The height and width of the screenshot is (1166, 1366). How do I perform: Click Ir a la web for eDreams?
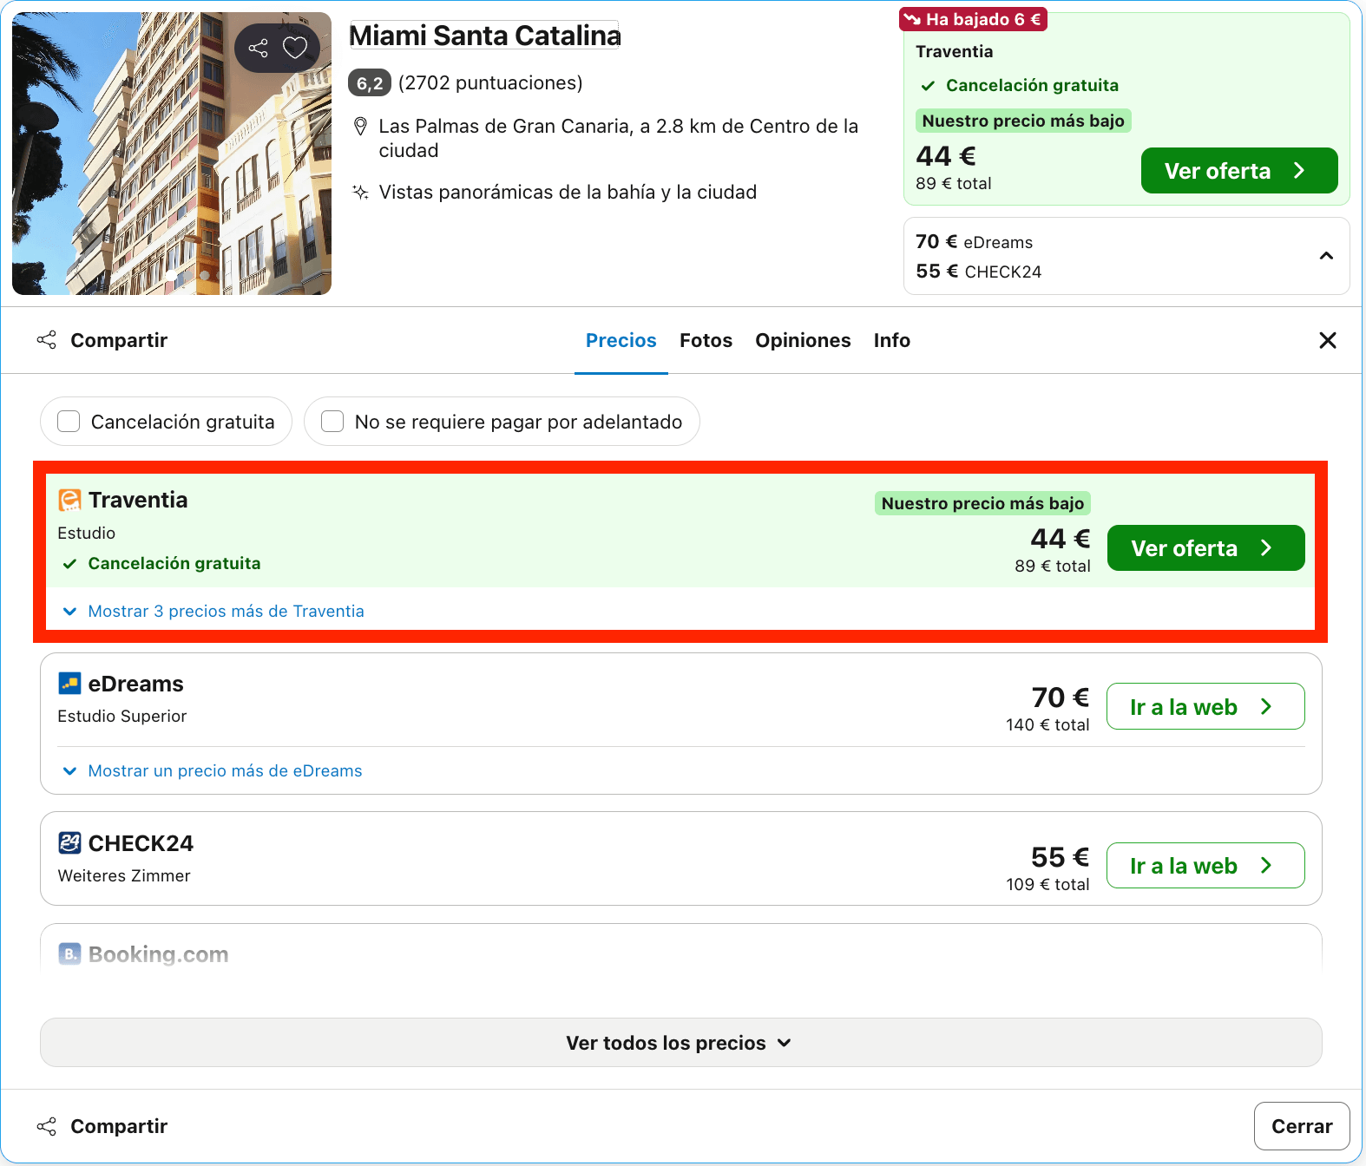point(1205,707)
